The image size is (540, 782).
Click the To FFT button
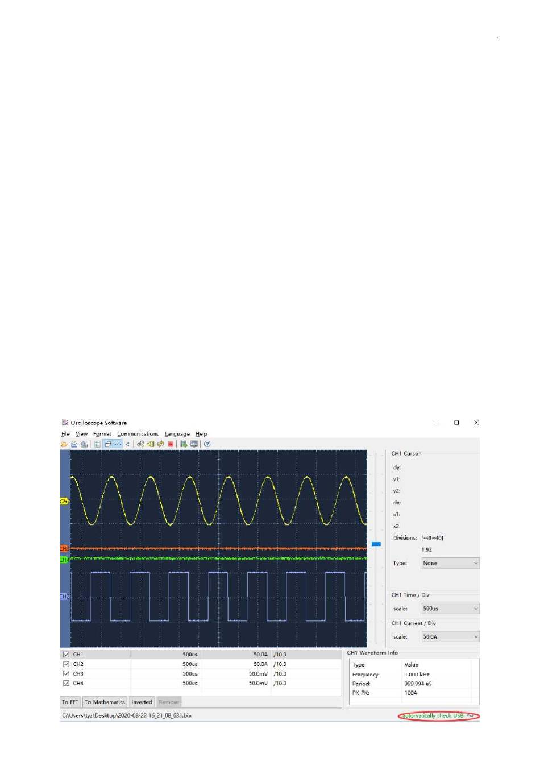[70, 702]
